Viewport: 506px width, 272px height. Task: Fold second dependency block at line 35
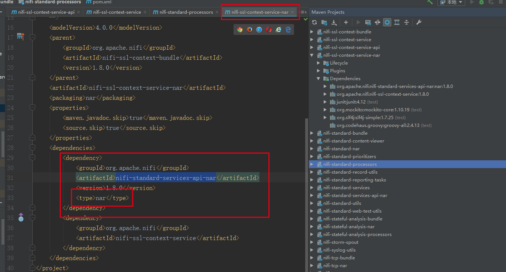32,218
